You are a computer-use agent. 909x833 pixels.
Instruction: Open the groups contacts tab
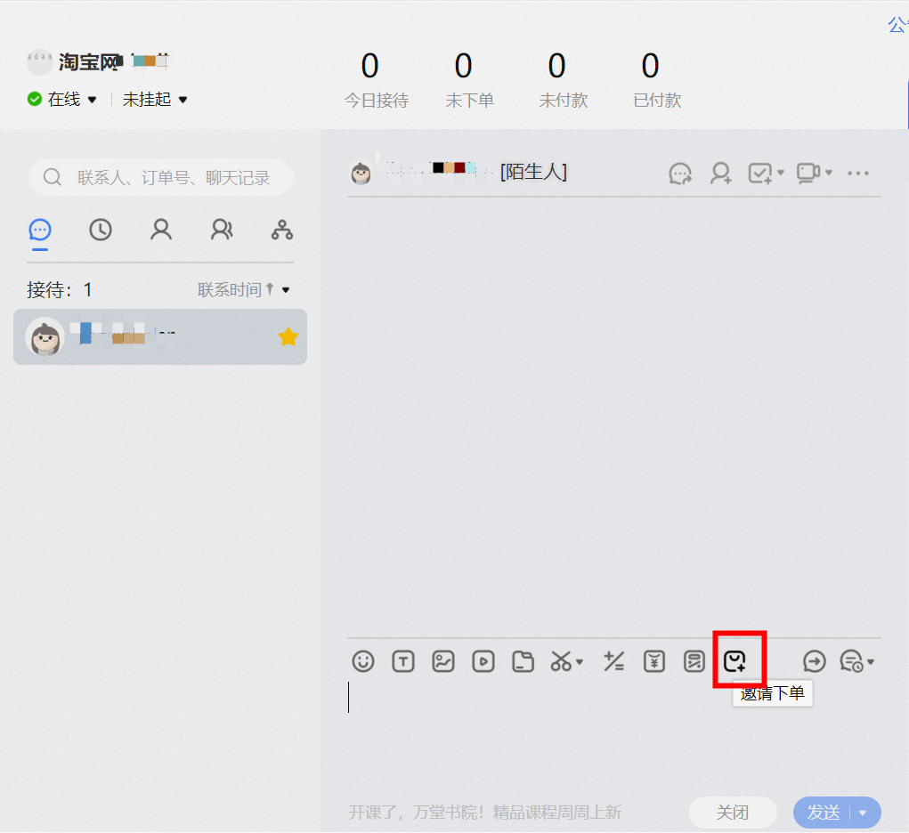point(222,230)
